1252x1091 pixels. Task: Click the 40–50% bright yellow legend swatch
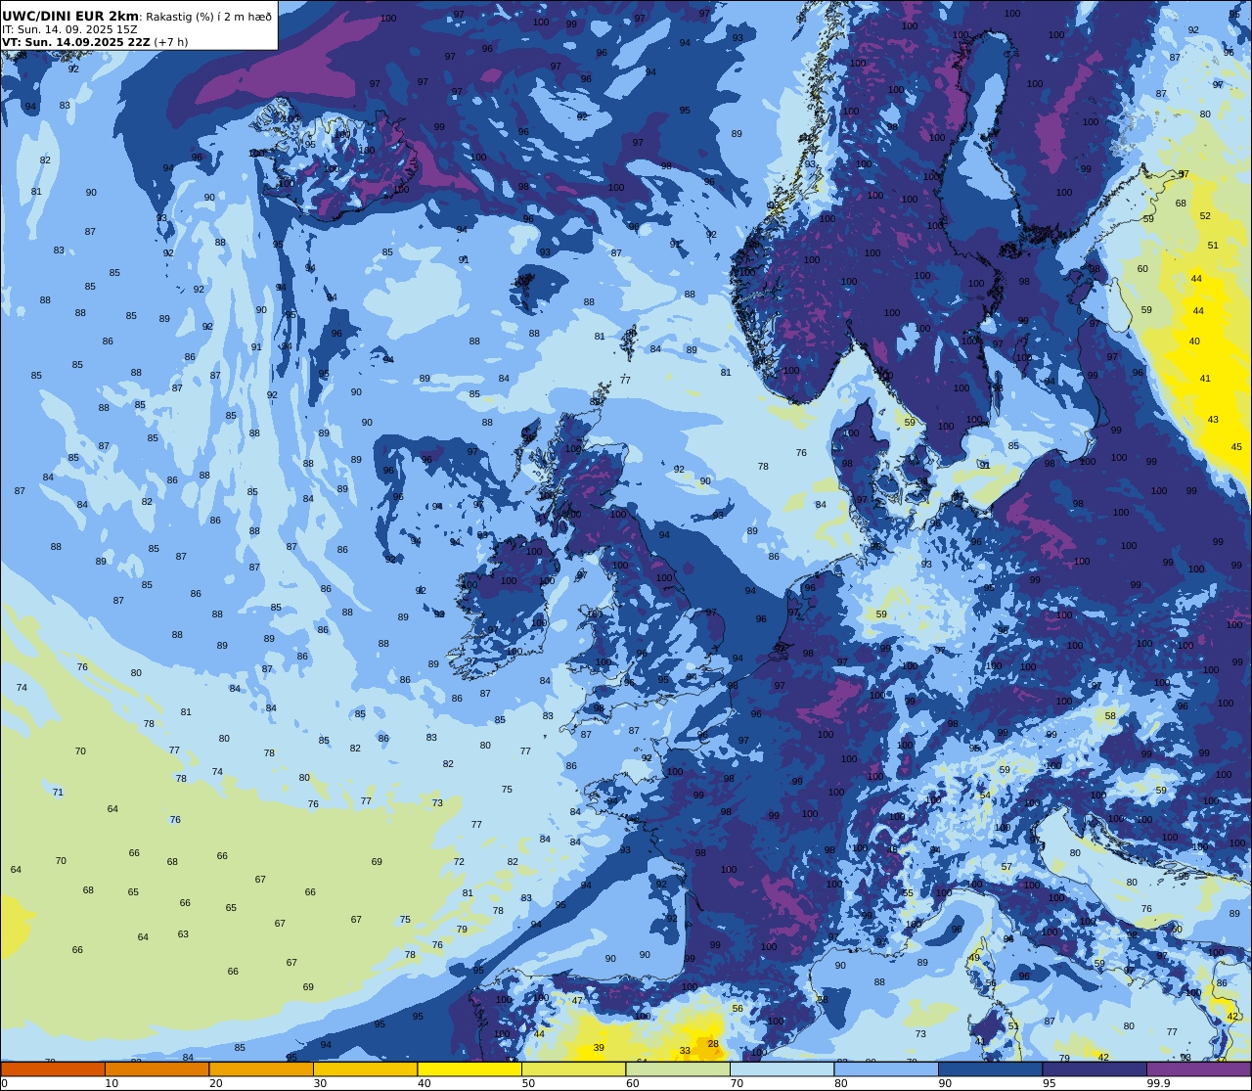pos(469,1068)
